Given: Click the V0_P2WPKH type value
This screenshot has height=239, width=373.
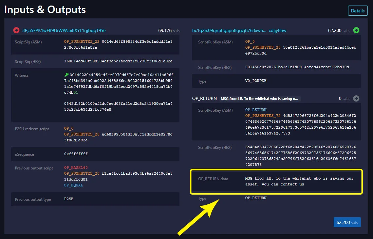Looking at the screenshot, I should [x=256, y=81].
